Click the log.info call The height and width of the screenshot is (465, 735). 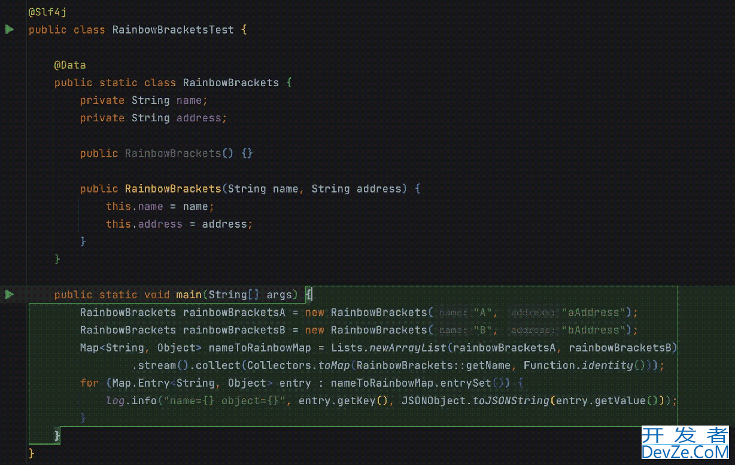pyautogui.click(x=131, y=400)
